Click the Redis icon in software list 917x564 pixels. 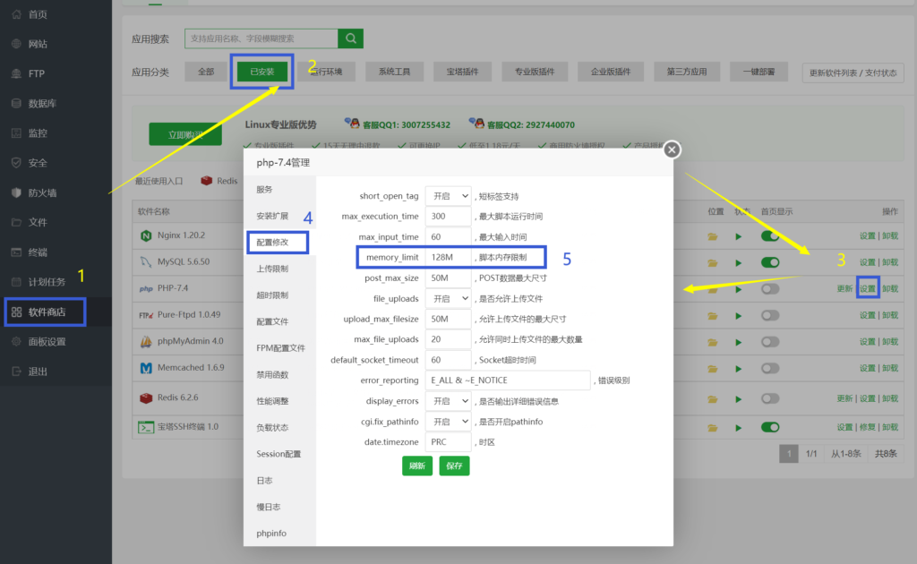click(145, 397)
